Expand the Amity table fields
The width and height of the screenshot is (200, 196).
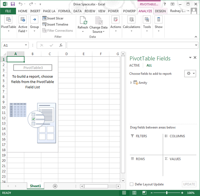131,83
